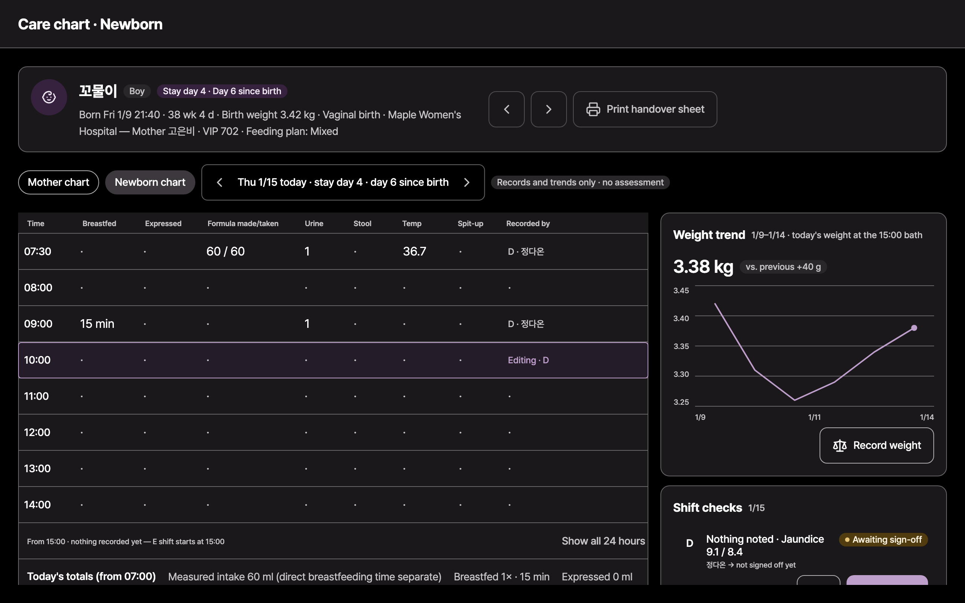Viewport: 965px width, 603px height.
Task: Click the D · 정다은 recorder in 07:30 row
Action: [x=525, y=252]
